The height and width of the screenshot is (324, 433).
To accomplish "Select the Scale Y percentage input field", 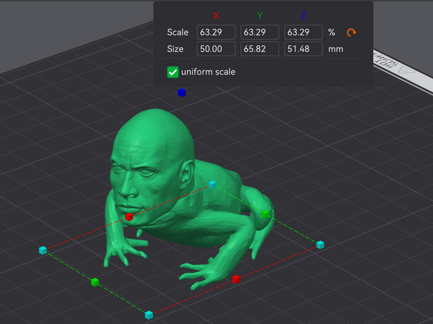I will (x=260, y=32).
